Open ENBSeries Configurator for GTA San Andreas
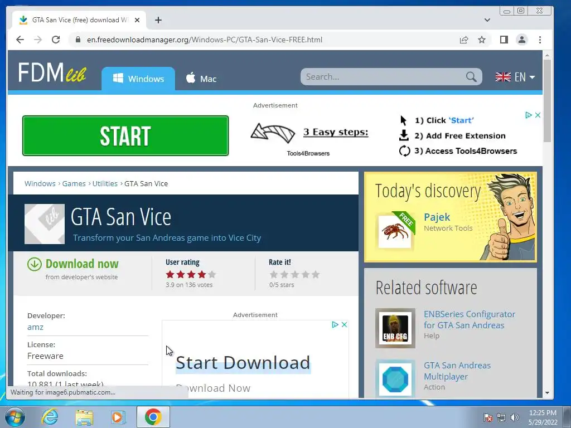571x428 pixels. tap(470, 319)
